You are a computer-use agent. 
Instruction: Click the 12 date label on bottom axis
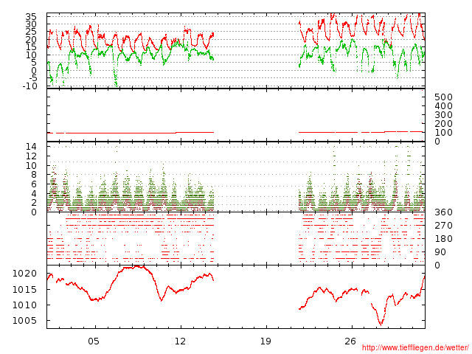pyautogui.click(x=180, y=341)
